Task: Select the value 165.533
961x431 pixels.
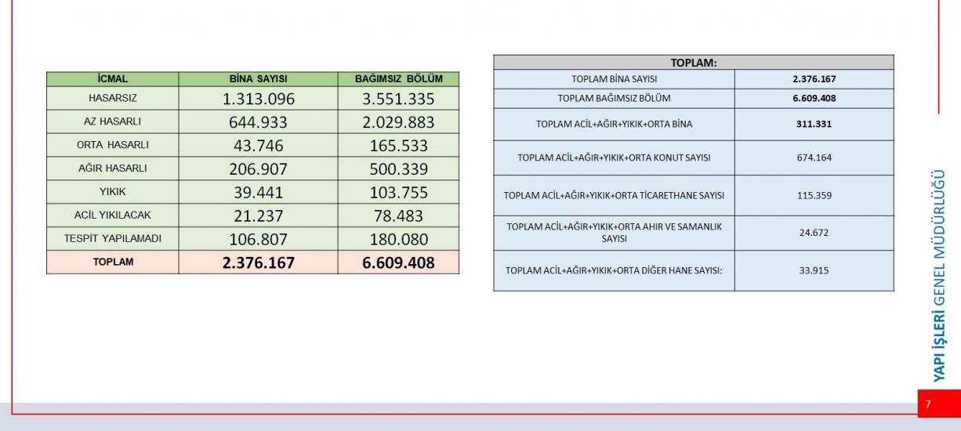Action: pos(399,146)
